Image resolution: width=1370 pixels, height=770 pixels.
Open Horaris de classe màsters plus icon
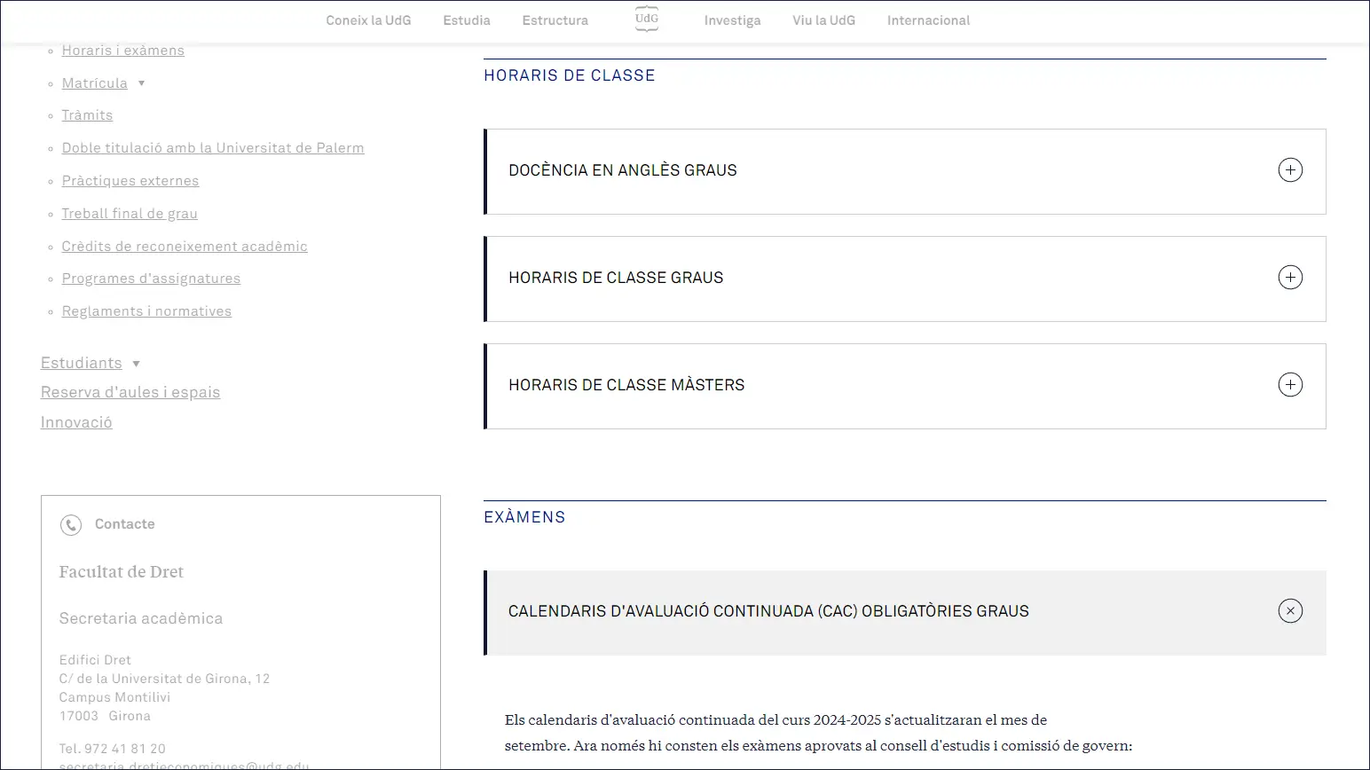click(1289, 385)
